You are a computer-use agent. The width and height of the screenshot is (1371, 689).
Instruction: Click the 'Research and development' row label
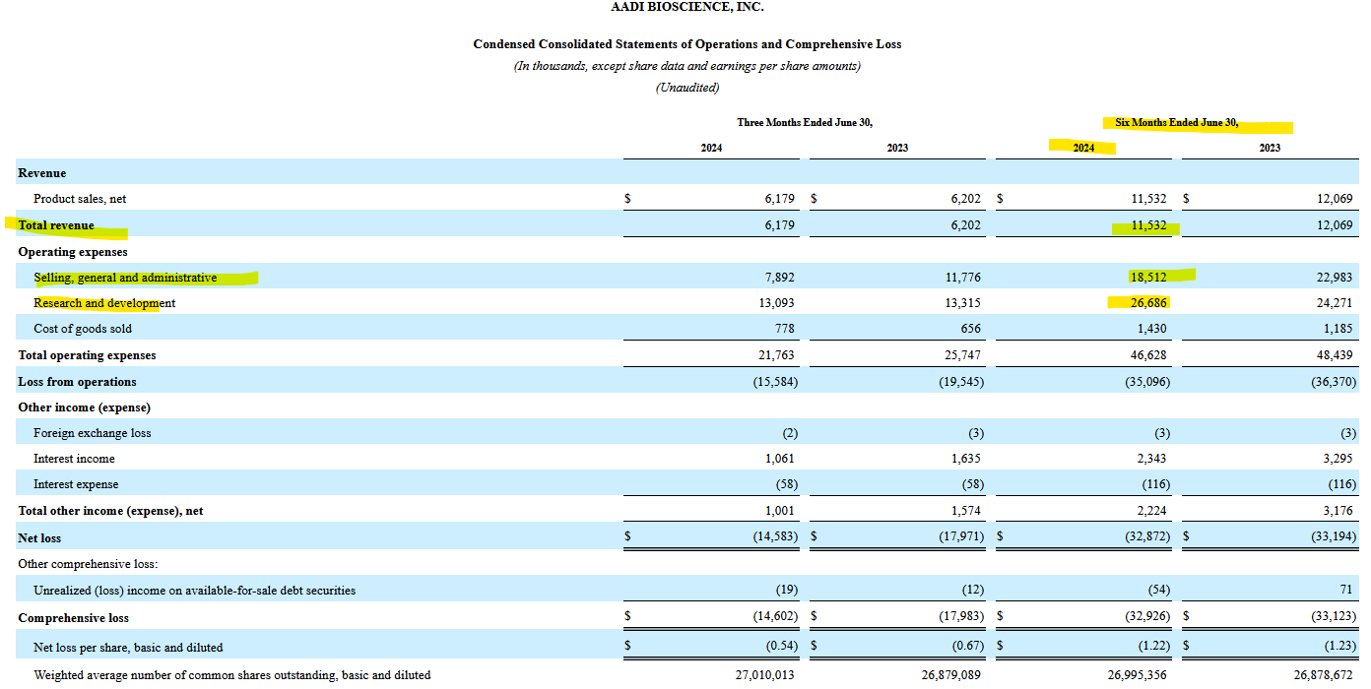tap(104, 303)
